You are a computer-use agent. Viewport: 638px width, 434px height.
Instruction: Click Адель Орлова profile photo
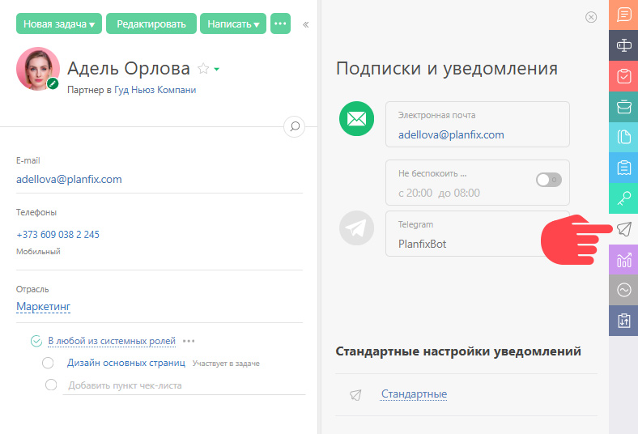coord(38,69)
